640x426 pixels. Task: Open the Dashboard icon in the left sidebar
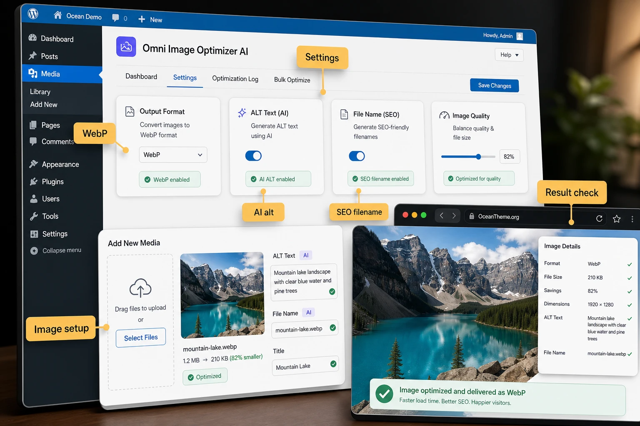[32, 38]
